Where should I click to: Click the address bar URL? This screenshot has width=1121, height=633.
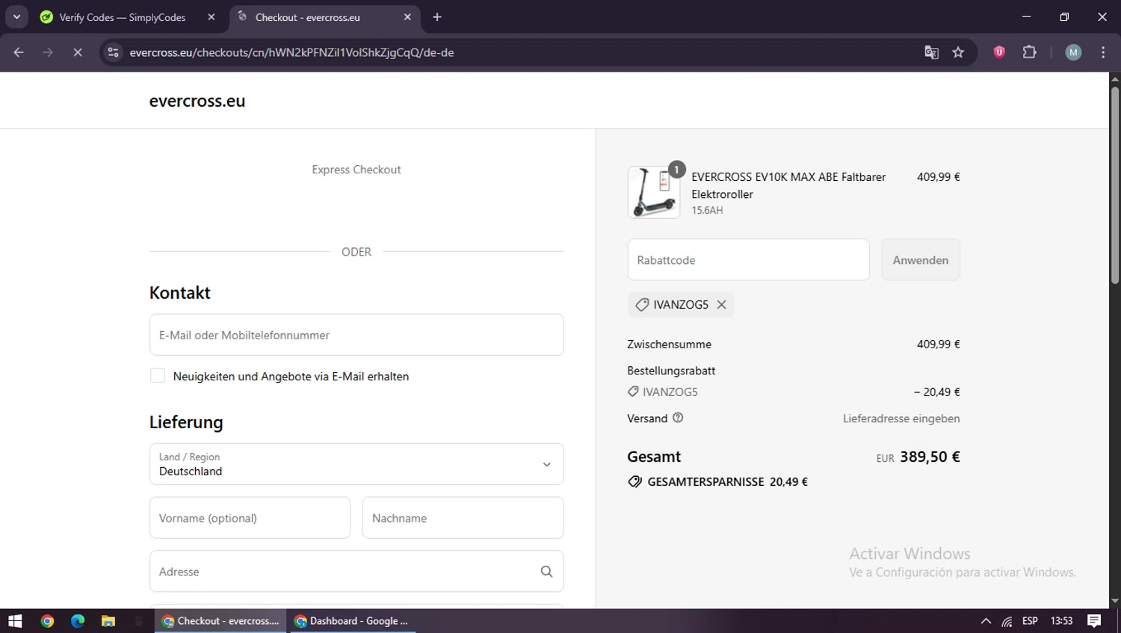pyautogui.click(x=291, y=52)
